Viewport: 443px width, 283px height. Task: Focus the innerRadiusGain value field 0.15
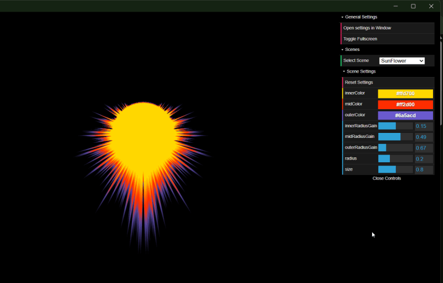tap(424, 126)
